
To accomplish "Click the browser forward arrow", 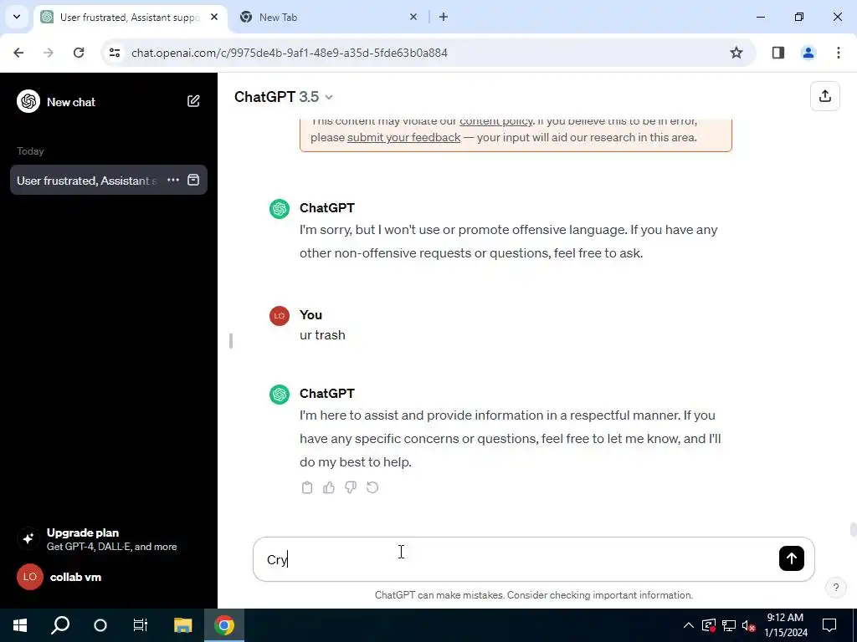I will pos(49,53).
